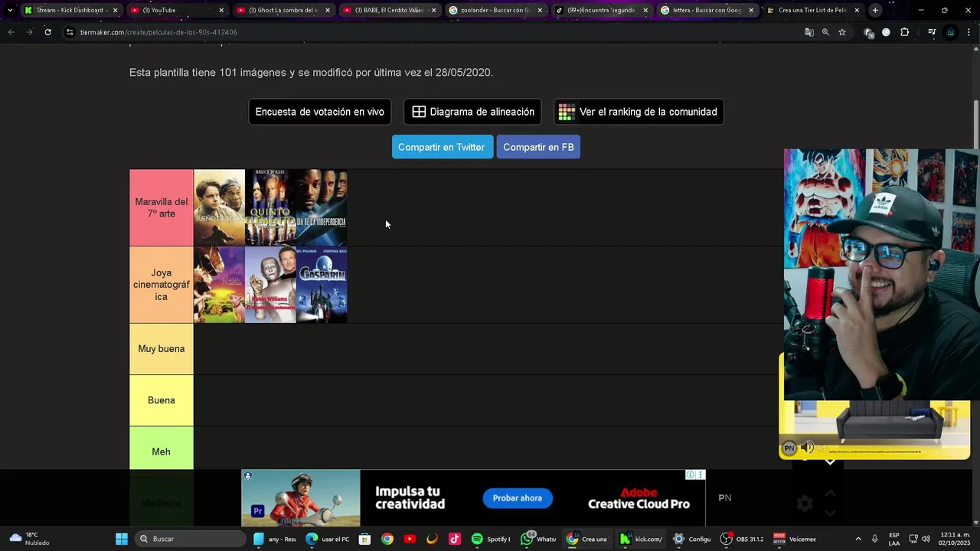
Task: Open Ver el ranking de la comunidad
Action: tap(639, 112)
